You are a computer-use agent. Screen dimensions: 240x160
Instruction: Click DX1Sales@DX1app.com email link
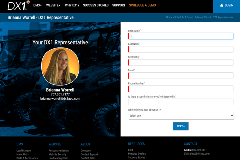click(x=197, y=153)
